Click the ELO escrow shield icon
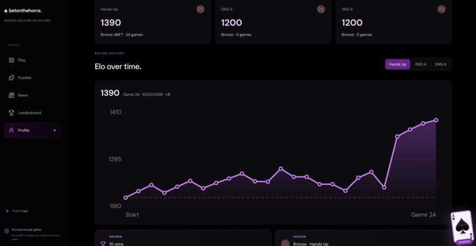Screen dimensions: 476x246 coord(6,231)
